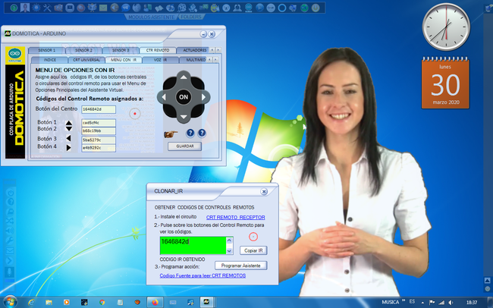Click the film reel icon in top toolbar
The height and width of the screenshot is (308, 493).
click(x=182, y=8)
